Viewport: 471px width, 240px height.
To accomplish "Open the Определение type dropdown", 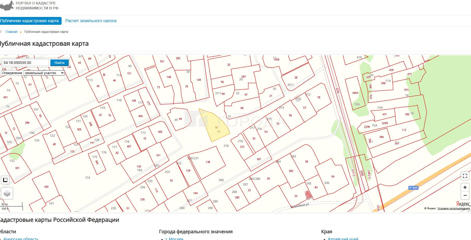I will point(44,73).
